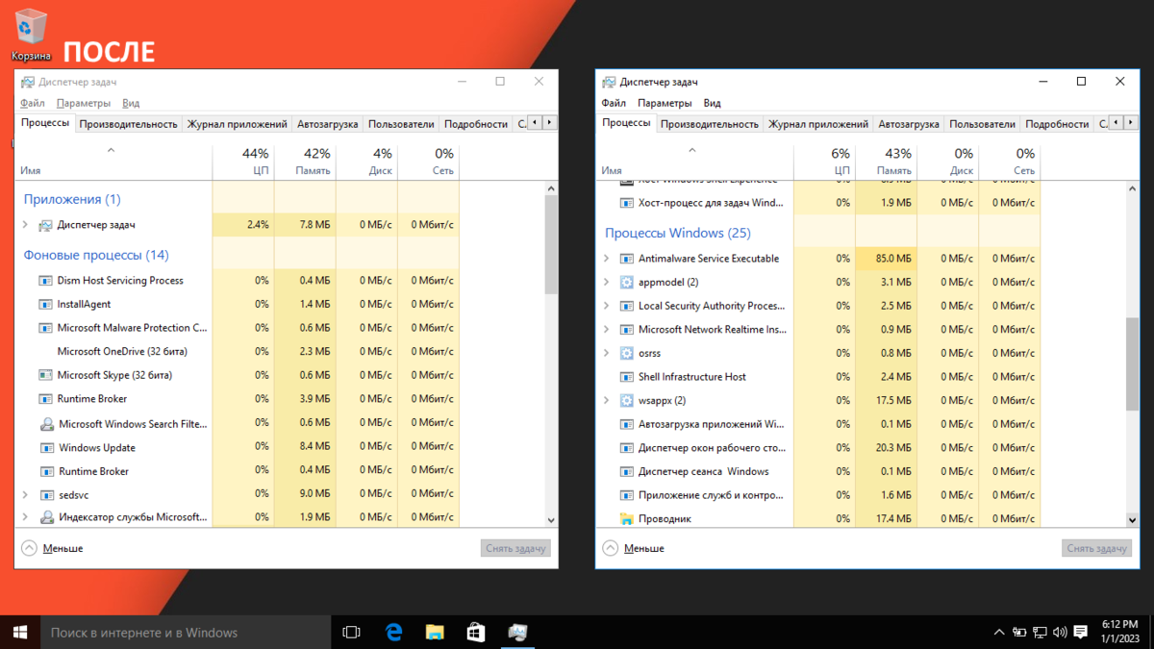This screenshot has height=649, width=1154.
Task: Click Local Security Authority Process icon
Action: [627, 306]
